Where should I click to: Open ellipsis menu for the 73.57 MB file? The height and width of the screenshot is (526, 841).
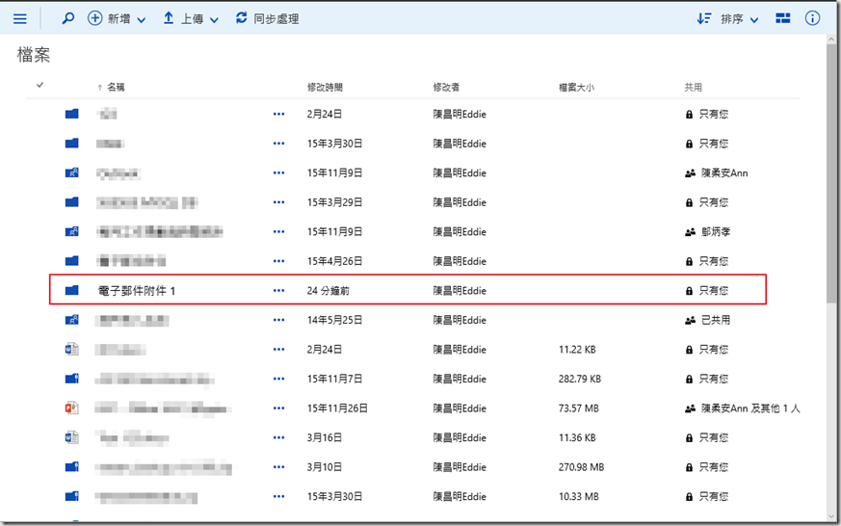(279, 408)
